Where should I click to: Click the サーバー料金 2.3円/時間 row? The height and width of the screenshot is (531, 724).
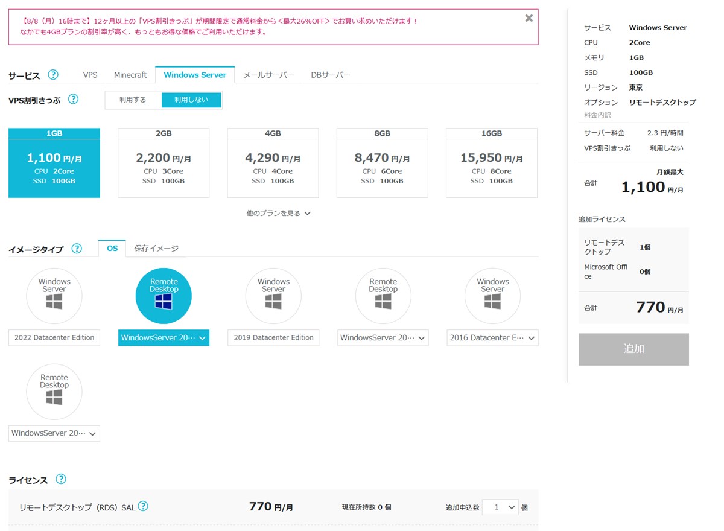click(x=634, y=133)
